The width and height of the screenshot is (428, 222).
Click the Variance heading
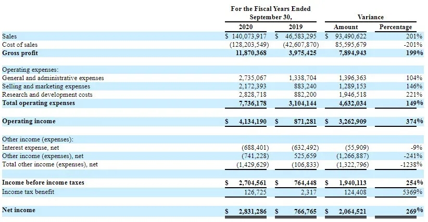pyautogui.click(x=370, y=17)
